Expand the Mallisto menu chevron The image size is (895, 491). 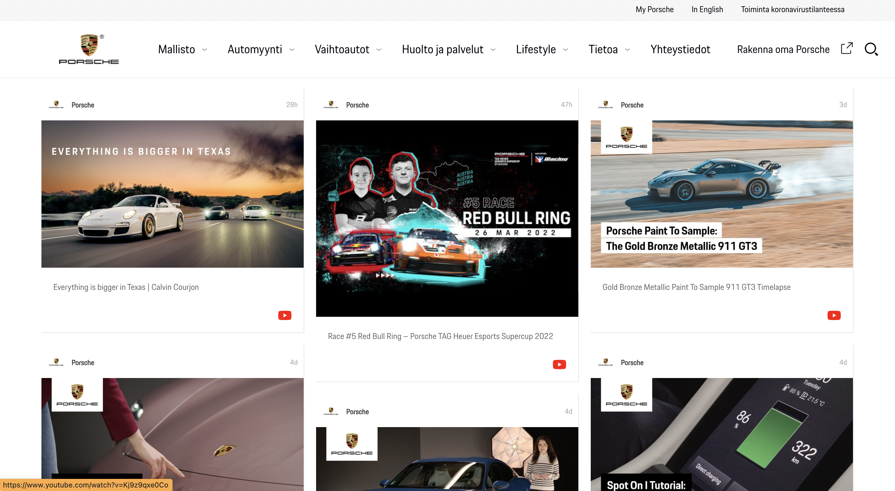coord(205,50)
